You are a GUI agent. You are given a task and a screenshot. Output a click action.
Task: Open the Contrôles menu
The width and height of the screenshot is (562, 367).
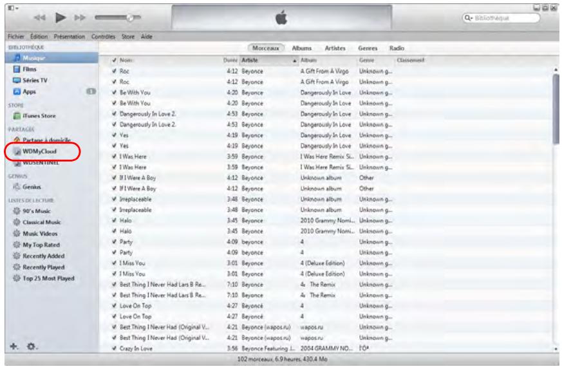(103, 37)
